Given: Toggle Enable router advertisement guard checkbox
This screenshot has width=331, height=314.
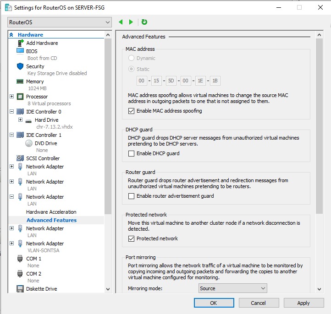Looking at the screenshot, I should 131,196.
